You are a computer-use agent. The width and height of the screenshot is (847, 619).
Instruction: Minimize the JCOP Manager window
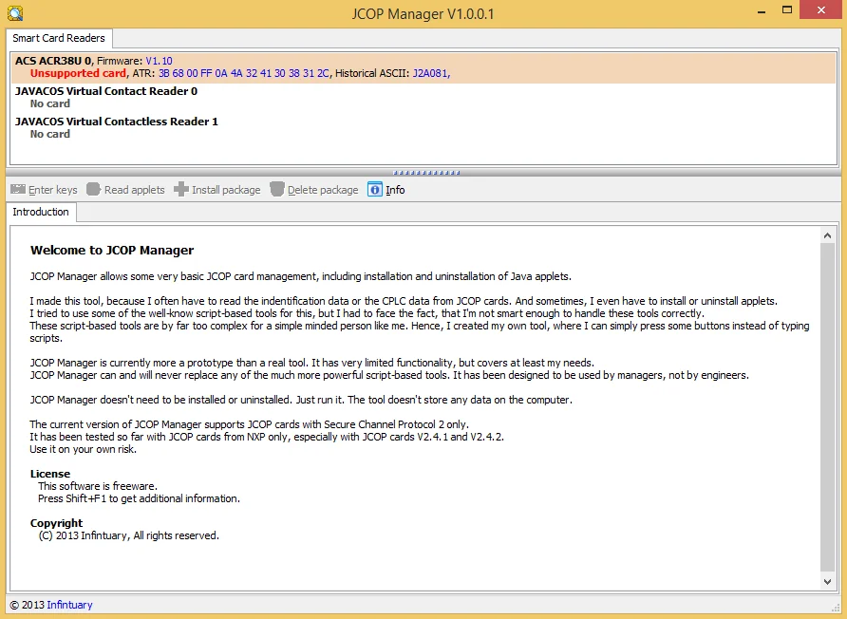(762, 10)
